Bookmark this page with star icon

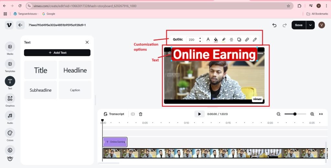pos(288,6)
